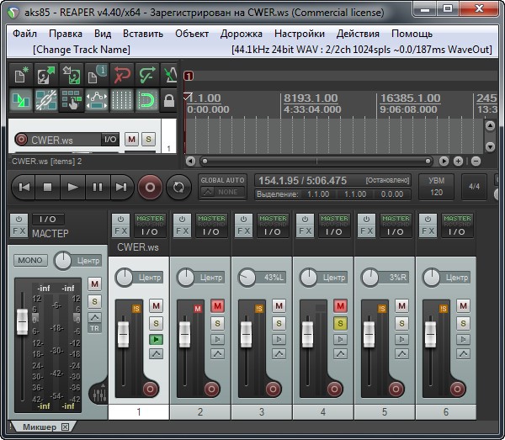Click the New Project toolbar icon
Screen dimensions: 505x440
[x=20, y=76]
